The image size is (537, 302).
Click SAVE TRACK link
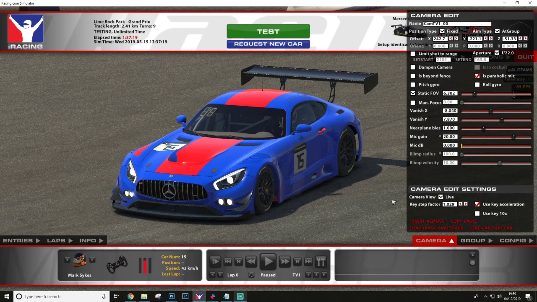point(451,228)
